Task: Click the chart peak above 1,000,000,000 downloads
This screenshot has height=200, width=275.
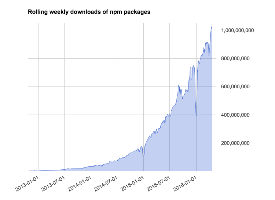Action: pyautogui.click(x=212, y=24)
